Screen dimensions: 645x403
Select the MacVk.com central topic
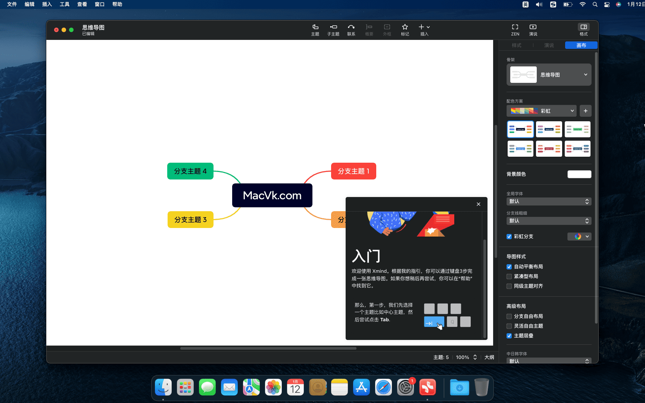pos(272,196)
